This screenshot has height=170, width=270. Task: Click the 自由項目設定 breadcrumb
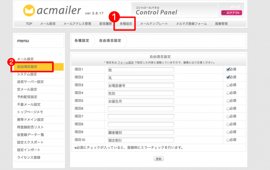[110, 41]
